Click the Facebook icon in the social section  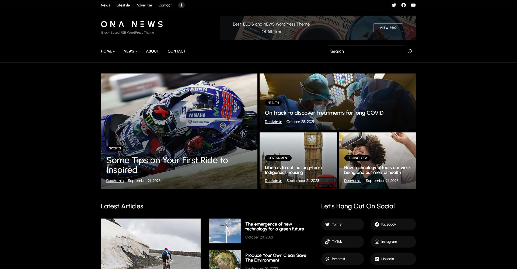pos(377,225)
